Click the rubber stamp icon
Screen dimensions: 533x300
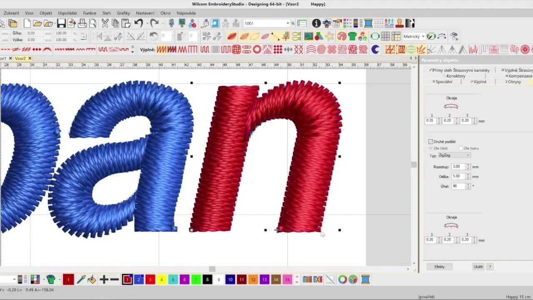[x=399, y=23]
